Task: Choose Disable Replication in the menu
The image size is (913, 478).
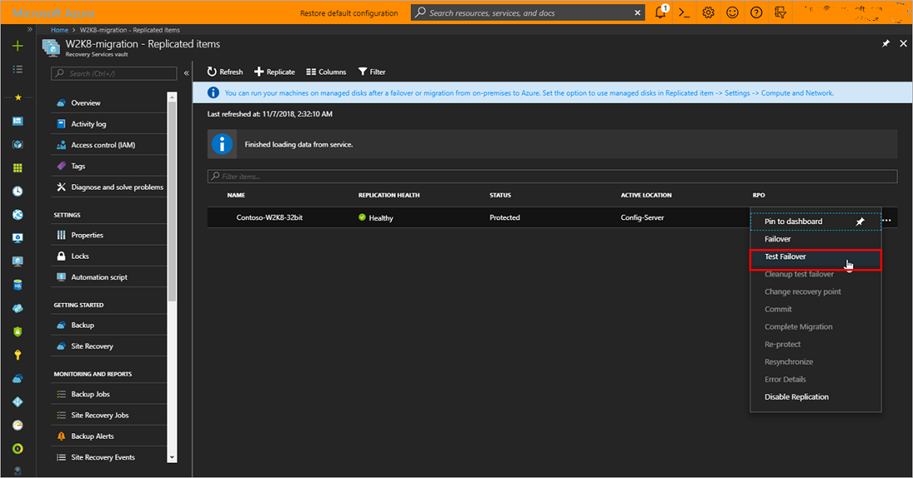Action: pyautogui.click(x=796, y=397)
